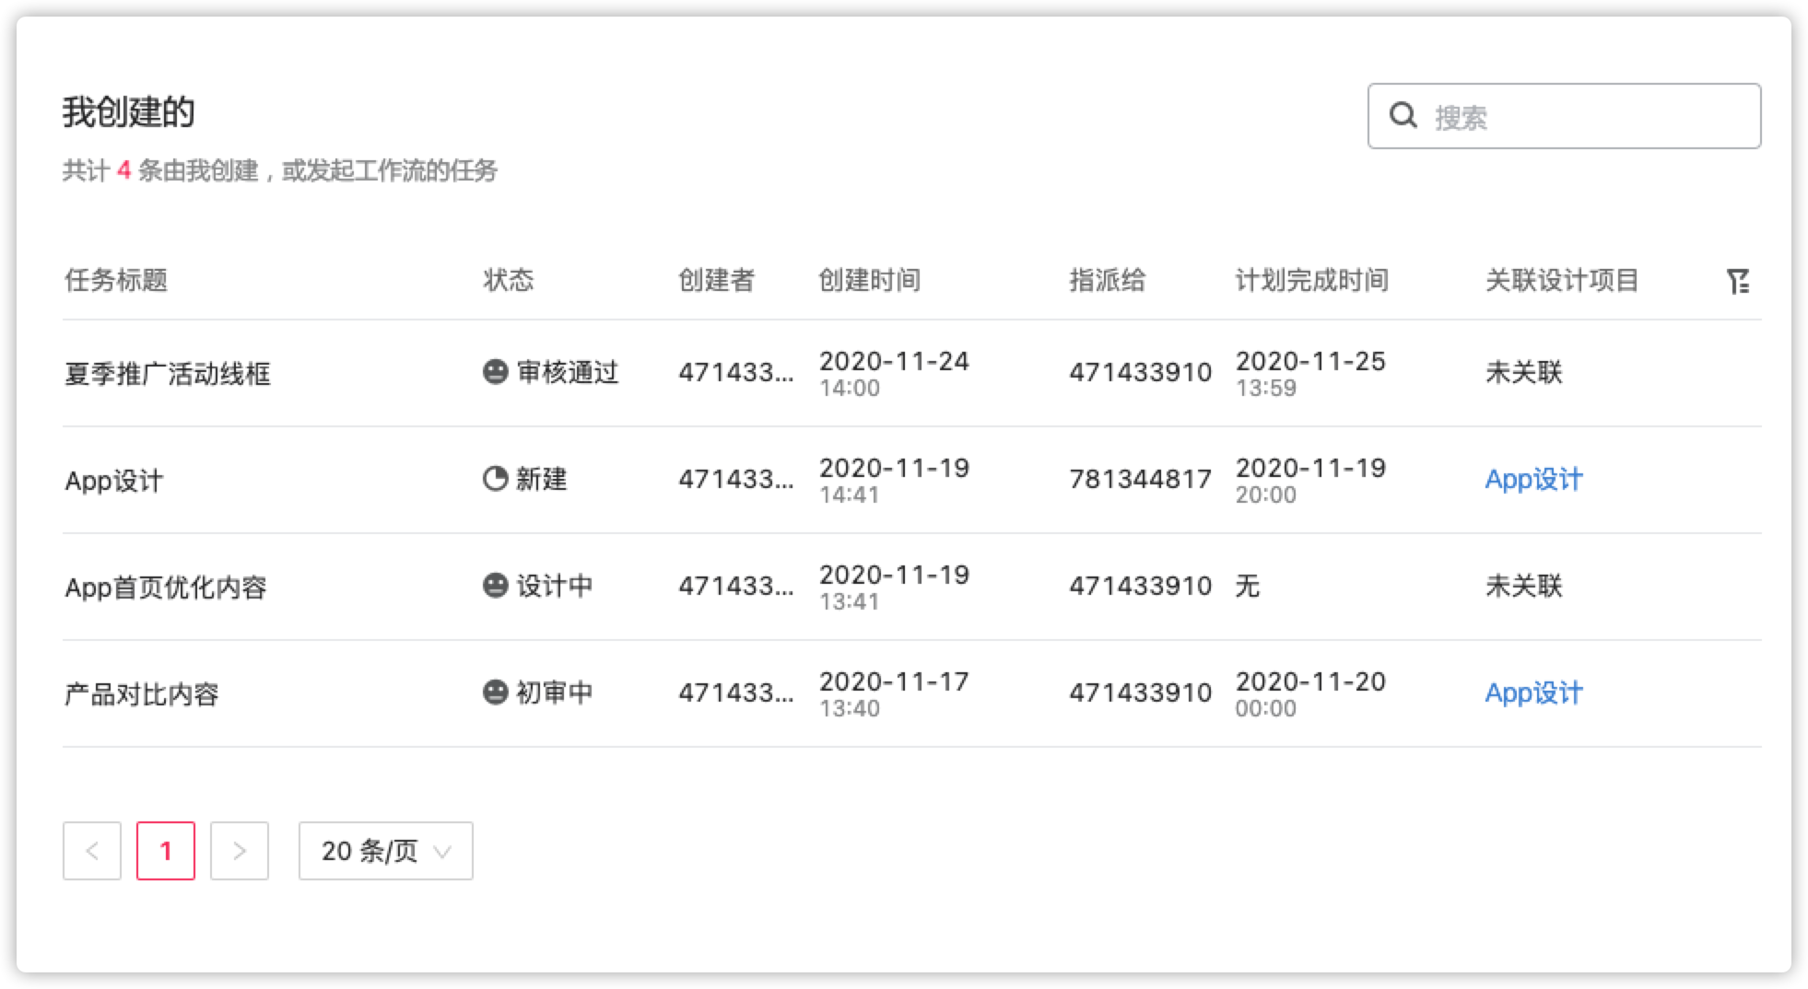Image resolution: width=1808 pixels, height=989 pixels.
Task: Click creation time 2020-11-24 14:00
Action: pos(894,373)
